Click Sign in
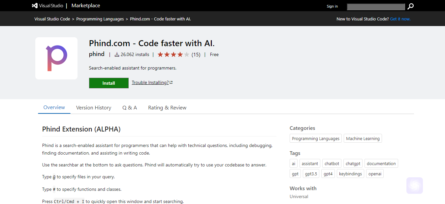 [x=332, y=6]
